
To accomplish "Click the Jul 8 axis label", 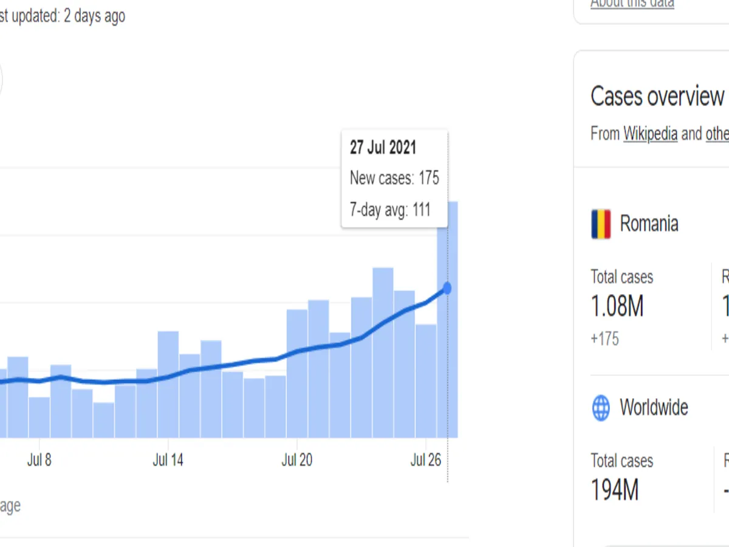I will point(39,460).
